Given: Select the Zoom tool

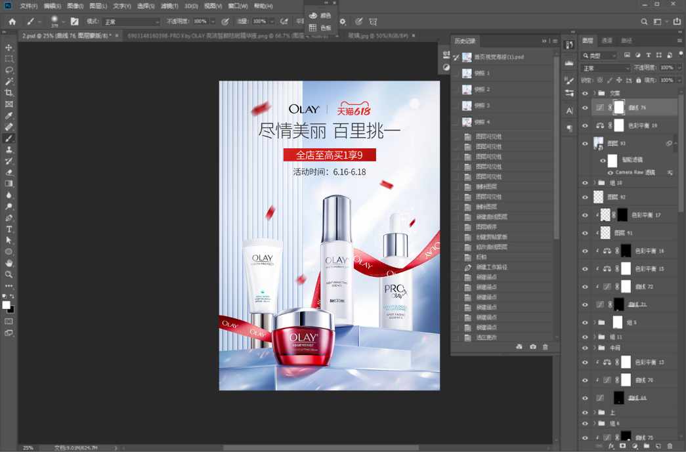Looking at the screenshot, I should (x=9, y=274).
